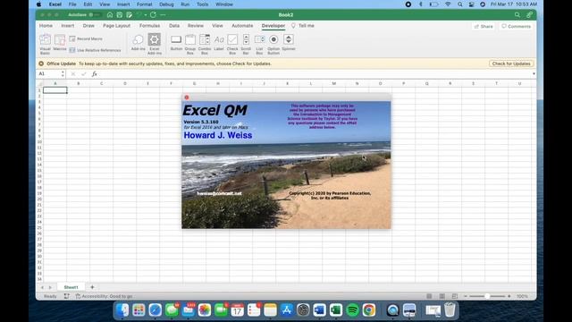Click the Home icon in title bar
Screen dimensions: 572x322
(110, 14)
